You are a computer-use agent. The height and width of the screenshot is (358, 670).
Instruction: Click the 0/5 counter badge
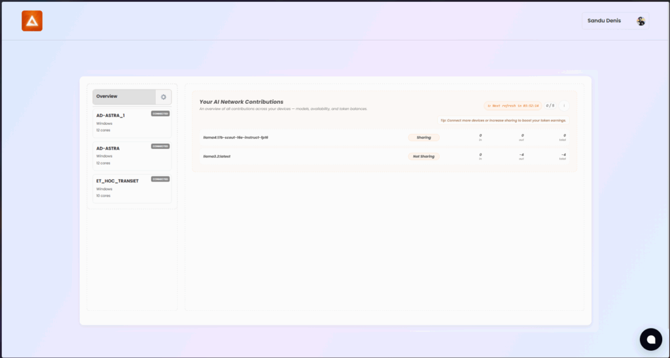(550, 106)
